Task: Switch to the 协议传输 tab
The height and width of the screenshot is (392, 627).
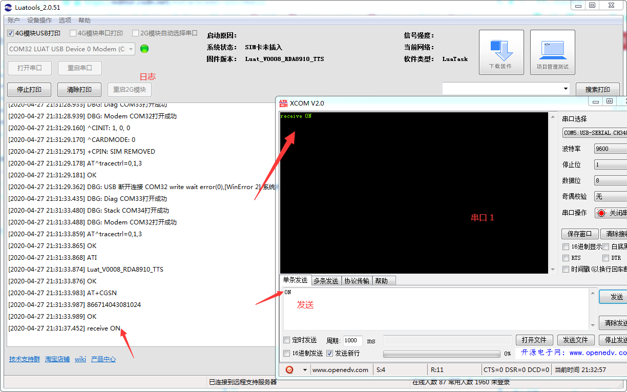Action: point(357,281)
